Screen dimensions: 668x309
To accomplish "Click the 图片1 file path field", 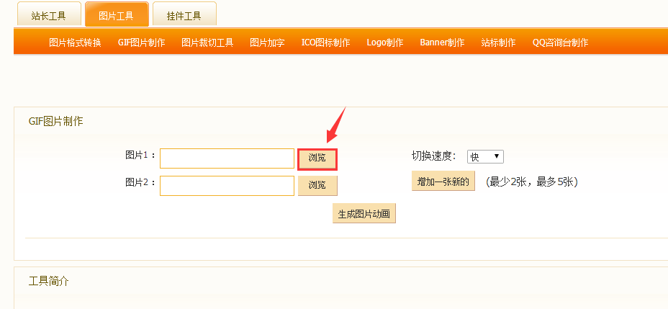I will tap(227, 158).
